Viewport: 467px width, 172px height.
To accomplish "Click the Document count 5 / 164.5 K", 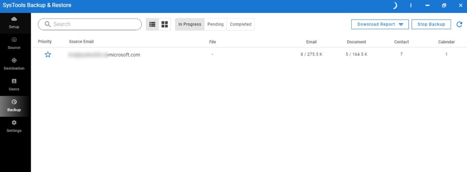I will coord(356,55).
